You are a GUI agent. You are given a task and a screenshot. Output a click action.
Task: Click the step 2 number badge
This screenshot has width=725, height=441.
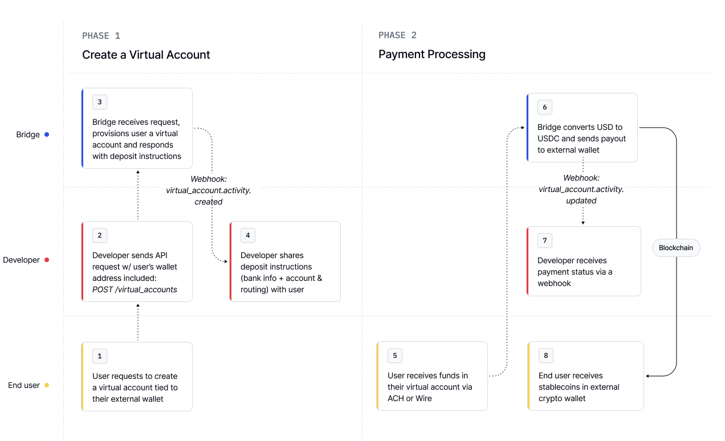point(100,235)
